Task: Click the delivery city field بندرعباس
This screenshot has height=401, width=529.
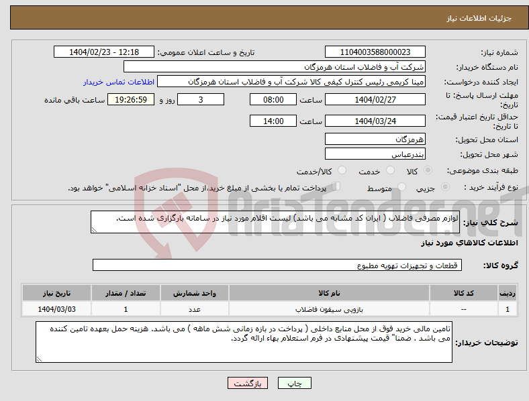Action: click(375, 154)
